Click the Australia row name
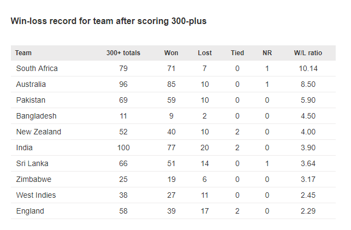 tap(31, 85)
